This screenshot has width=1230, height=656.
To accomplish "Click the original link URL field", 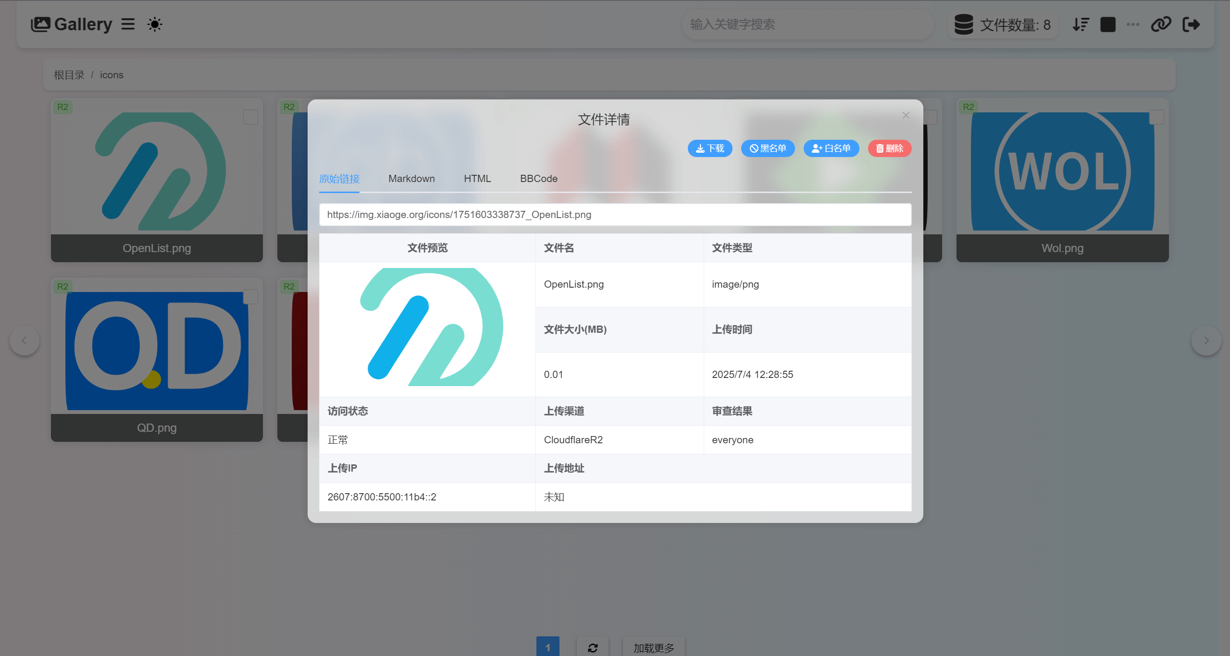I will 615,215.
